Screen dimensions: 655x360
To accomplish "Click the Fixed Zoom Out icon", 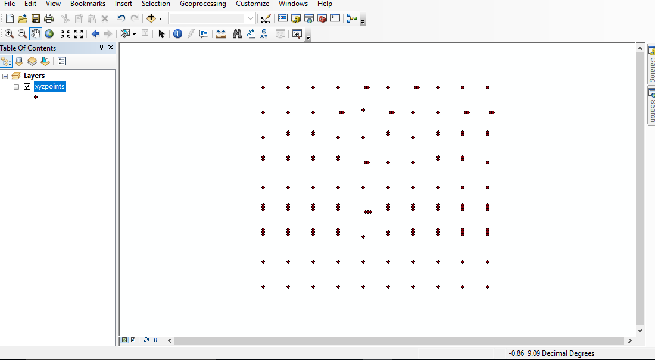I will 79,34.
